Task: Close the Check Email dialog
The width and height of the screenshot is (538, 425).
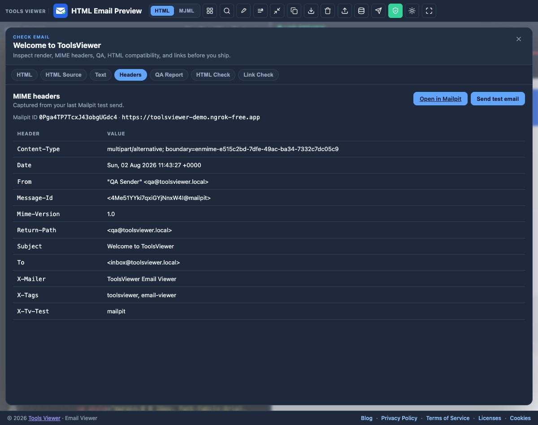Action: [x=519, y=39]
